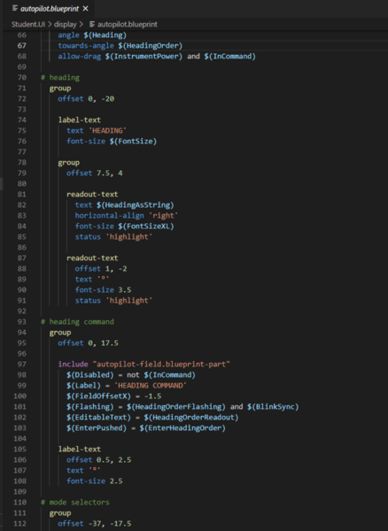Screen dimensions: 388x531
Task: Open the display breadcrumb folder
Action: tap(65, 25)
